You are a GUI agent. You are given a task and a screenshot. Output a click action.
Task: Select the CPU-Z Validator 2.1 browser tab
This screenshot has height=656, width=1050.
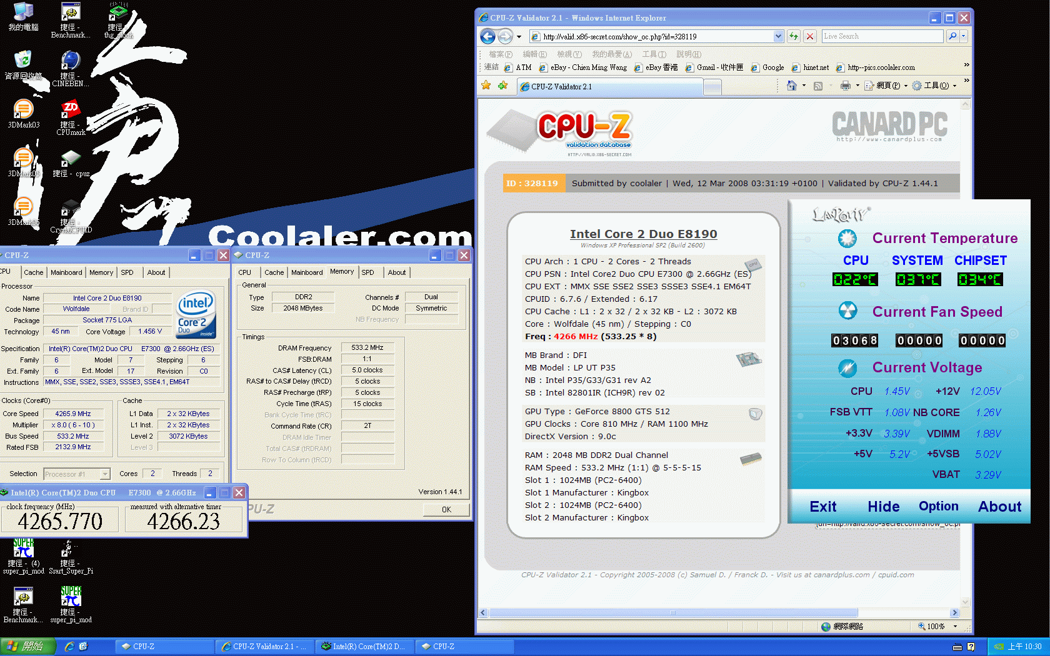click(x=610, y=87)
